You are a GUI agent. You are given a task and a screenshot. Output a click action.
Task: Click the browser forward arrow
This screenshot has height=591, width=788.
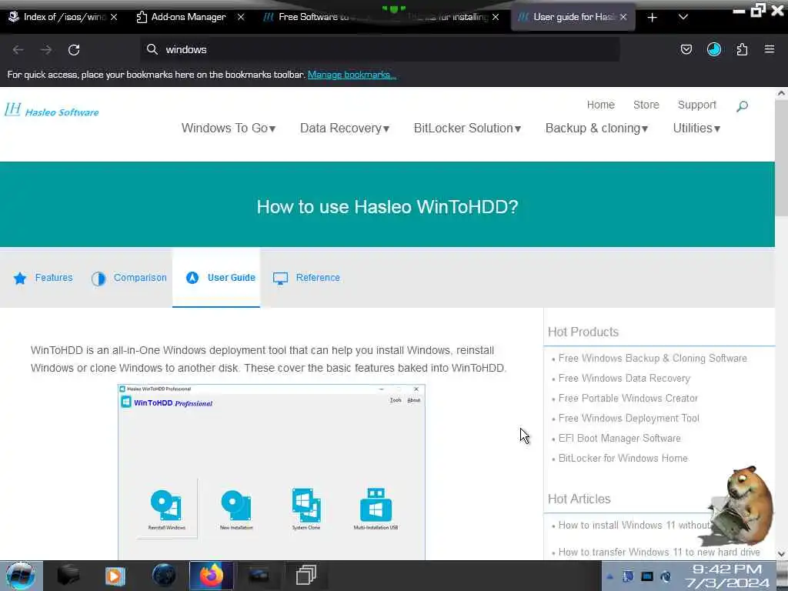pos(46,50)
